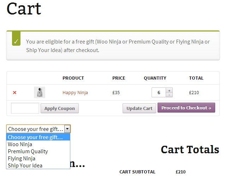The height and width of the screenshot is (178, 230).
Task: Click the quantity field showing 6
Action: (x=159, y=93)
